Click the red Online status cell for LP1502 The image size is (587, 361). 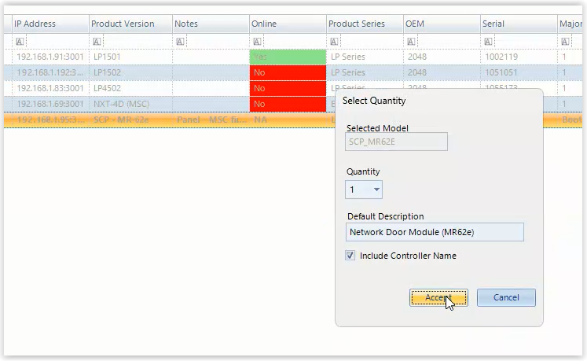(287, 72)
